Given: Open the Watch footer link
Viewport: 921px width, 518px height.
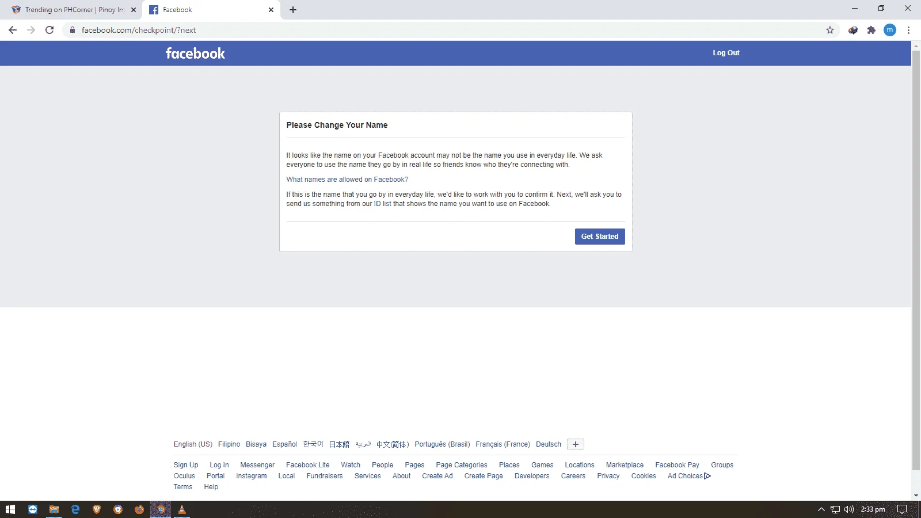Looking at the screenshot, I should click(351, 465).
